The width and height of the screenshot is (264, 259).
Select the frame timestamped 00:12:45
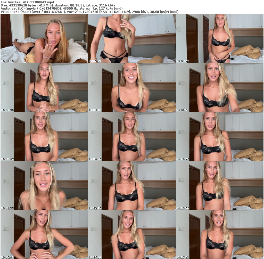pos(132,185)
